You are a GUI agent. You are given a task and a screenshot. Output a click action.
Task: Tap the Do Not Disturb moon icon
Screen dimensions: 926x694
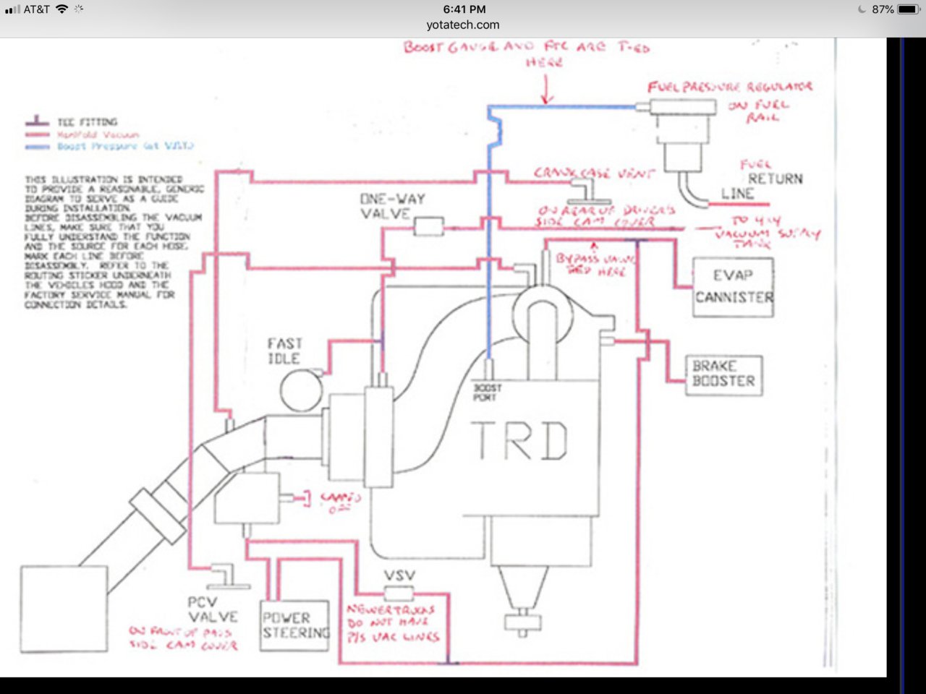coord(862,9)
